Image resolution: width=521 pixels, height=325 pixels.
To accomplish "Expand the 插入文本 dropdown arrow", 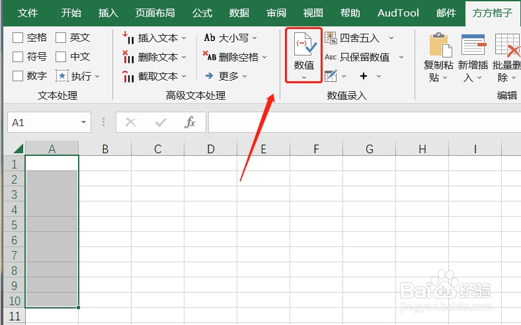I will [184, 38].
